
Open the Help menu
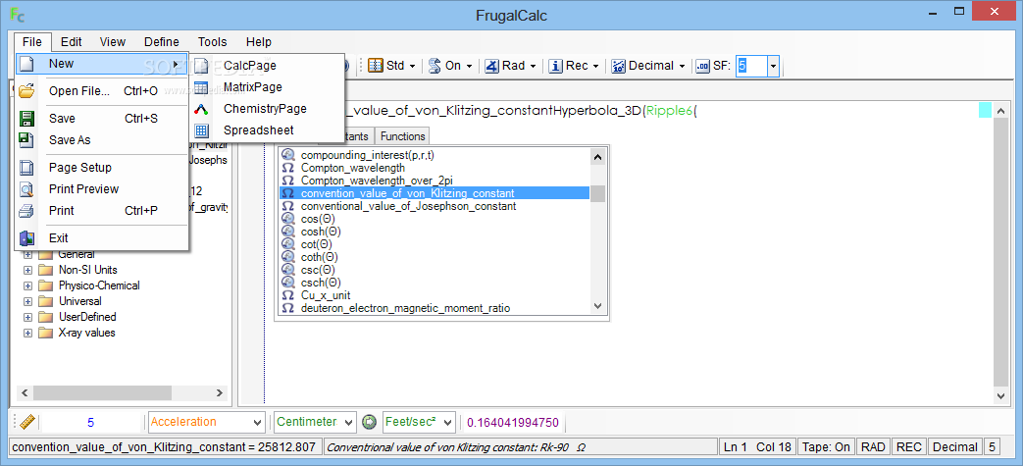(x=258, y=42)
